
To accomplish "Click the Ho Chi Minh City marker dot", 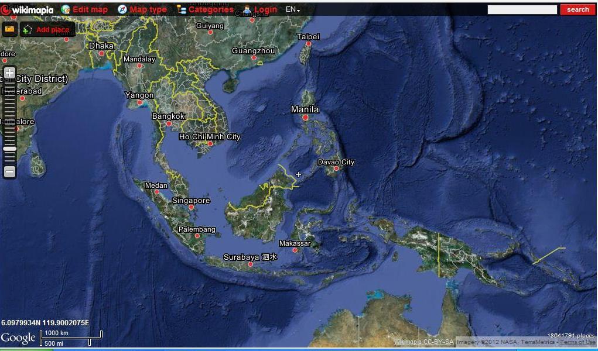I will click(210, 144).
